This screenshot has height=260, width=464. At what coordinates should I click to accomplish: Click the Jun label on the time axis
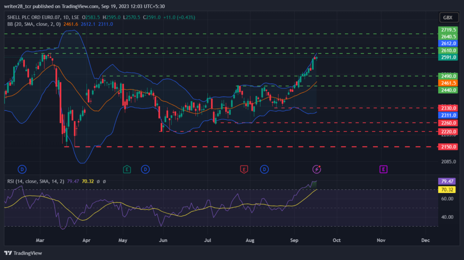(163, 240)
